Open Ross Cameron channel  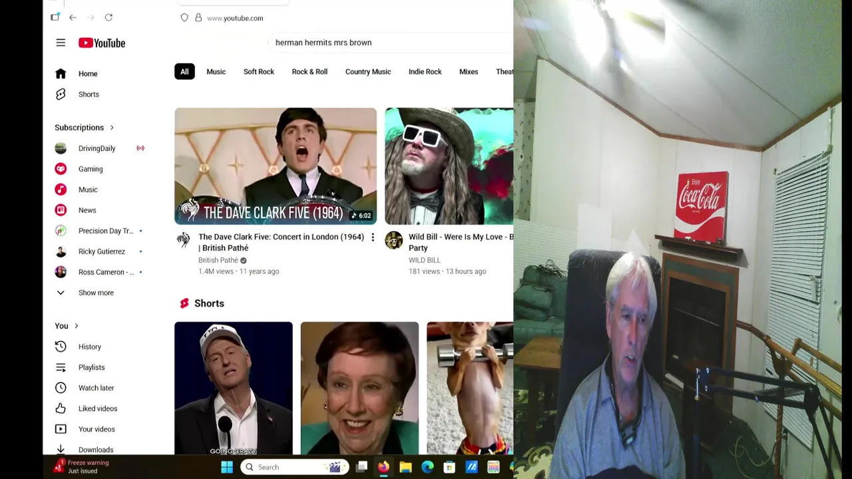(x=106, y=272)
